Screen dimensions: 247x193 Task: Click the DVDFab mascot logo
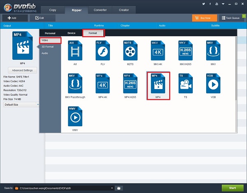coord(8,7)
